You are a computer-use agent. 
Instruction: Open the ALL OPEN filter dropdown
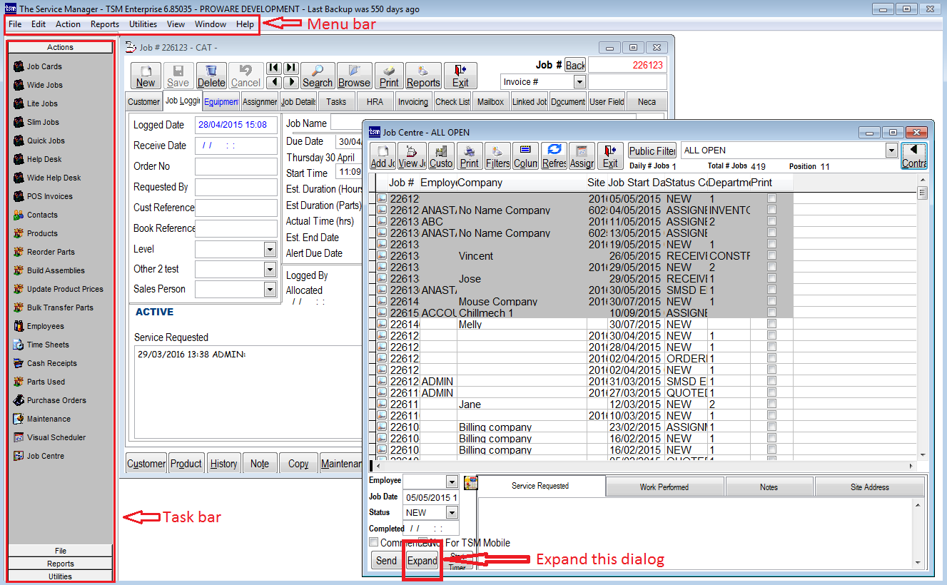(x=891, y=151)
